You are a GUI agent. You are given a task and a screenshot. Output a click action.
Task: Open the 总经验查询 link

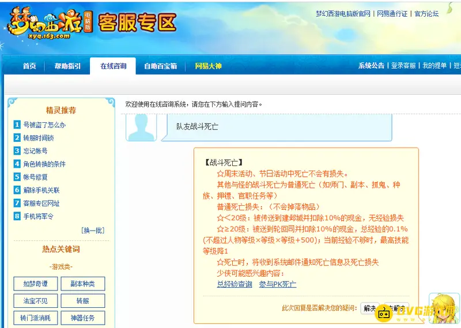click(x=235, y=284)
